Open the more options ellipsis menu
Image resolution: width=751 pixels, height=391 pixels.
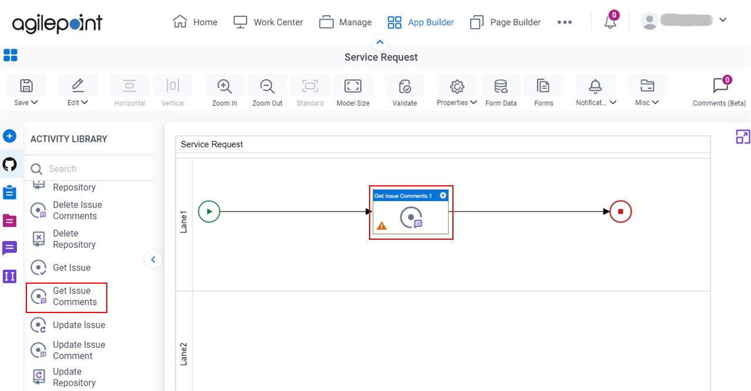coord(564,22)
